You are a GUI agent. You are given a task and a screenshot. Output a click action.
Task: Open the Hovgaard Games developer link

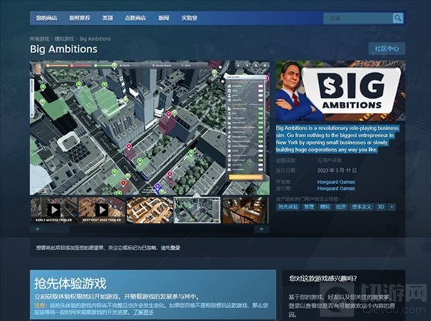pyautogui.click(x=336, y=182)
